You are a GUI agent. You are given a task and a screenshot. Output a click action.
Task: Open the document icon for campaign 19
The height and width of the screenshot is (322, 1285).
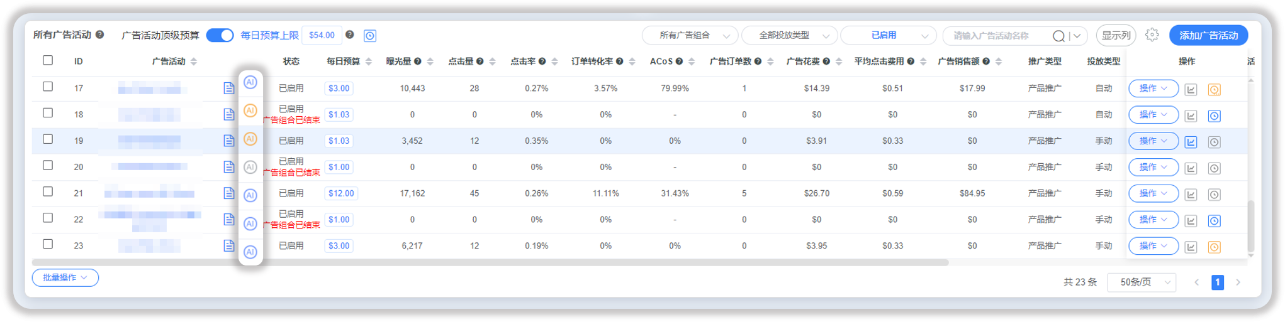[229, 141]
